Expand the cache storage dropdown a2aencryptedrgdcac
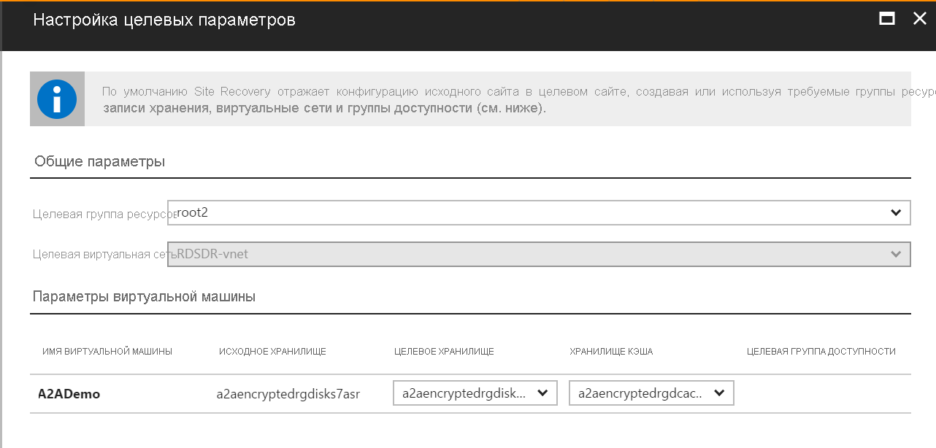Image resolution: width=936 pixels, height=448 pixels. pyautogui.click(x=651, y=393)
